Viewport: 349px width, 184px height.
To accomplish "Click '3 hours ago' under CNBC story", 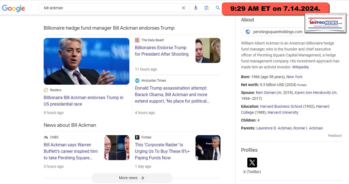I will click(x=54, y=166).
